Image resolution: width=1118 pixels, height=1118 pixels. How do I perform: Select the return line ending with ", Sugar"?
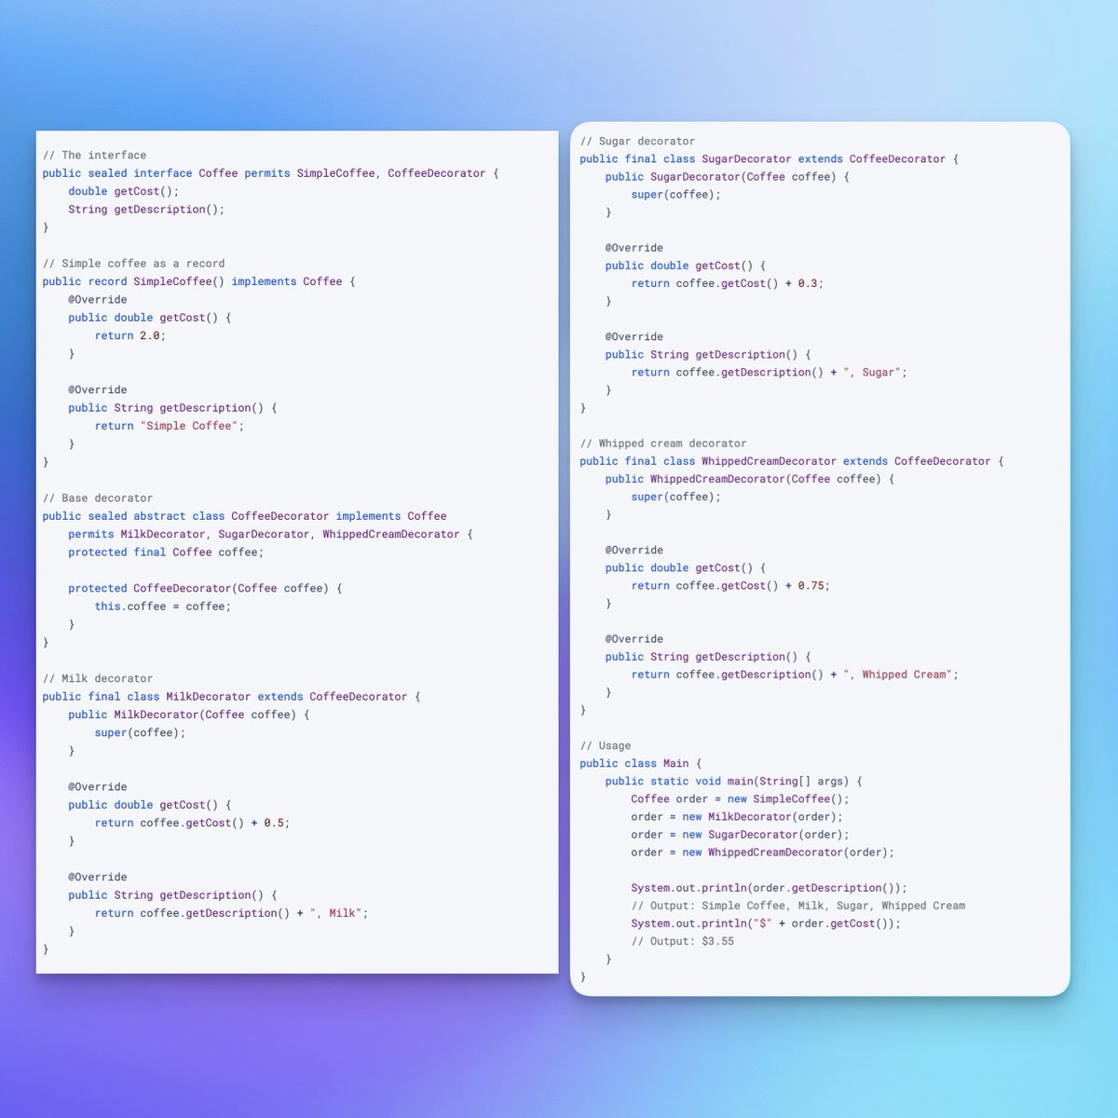point(769,373)
